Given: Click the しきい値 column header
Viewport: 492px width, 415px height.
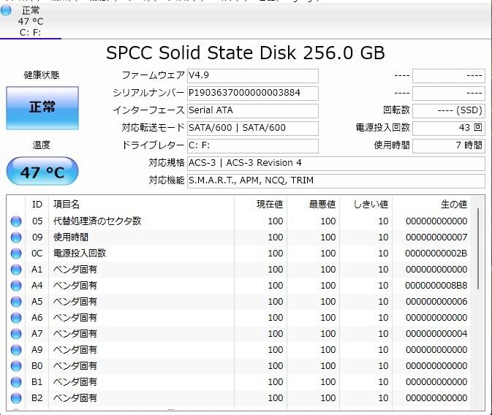Looking at the screenshot, I should click(370, 205).
